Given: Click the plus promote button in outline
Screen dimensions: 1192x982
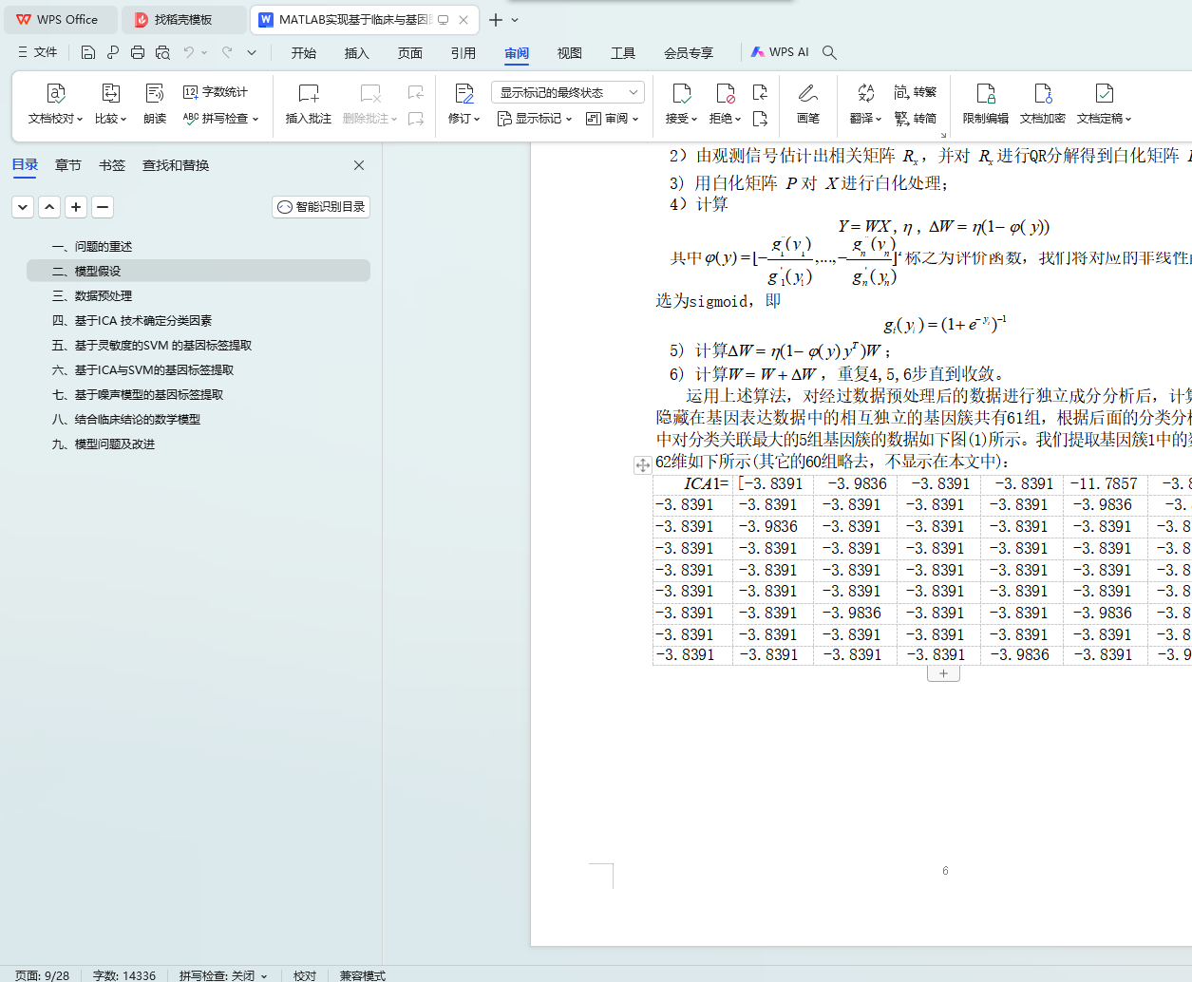Looking at the screenshot, I should (x=76, y=206).
